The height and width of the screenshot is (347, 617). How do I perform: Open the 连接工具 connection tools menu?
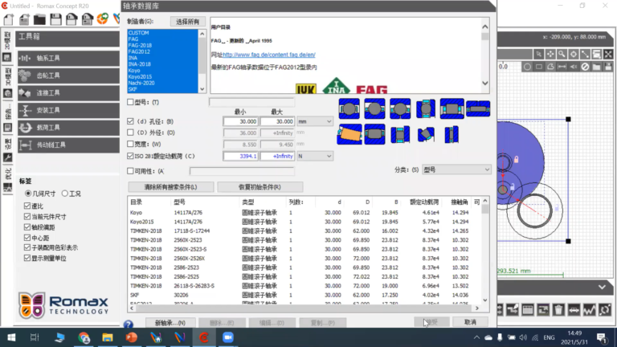68,93
